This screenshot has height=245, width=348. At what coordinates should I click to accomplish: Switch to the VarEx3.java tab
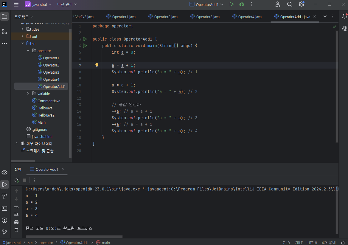[x=84, y=17]
